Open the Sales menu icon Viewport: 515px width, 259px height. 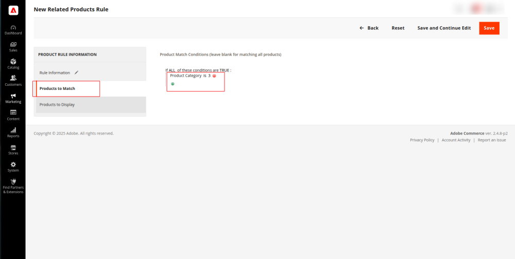[13, 47]
